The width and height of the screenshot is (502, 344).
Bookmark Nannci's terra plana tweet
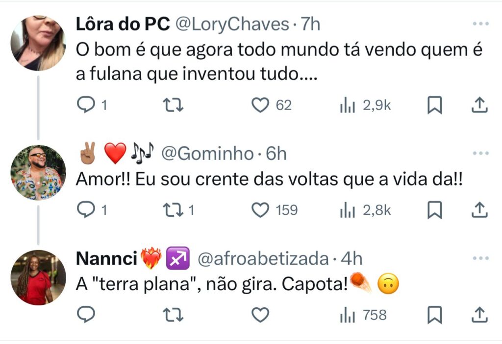coord(434,316)
